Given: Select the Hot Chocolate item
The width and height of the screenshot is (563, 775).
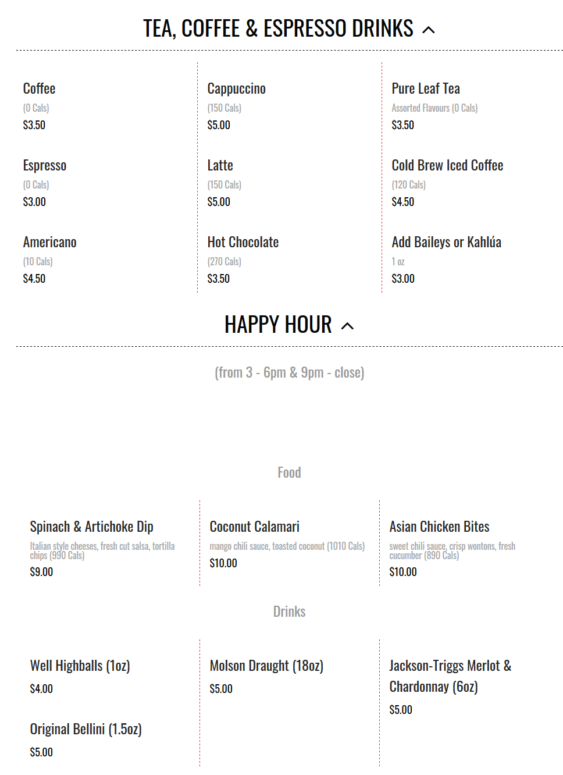Looking at the screenshot, I should [243, 242].
